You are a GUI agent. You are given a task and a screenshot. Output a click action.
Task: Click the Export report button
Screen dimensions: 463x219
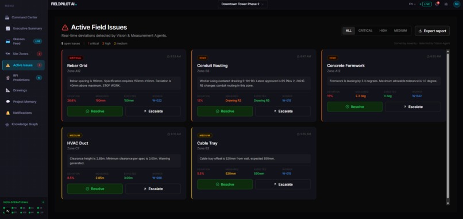433,31
